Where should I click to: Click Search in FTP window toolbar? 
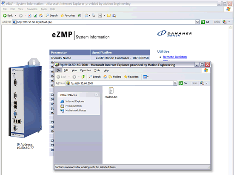[94, 77]
